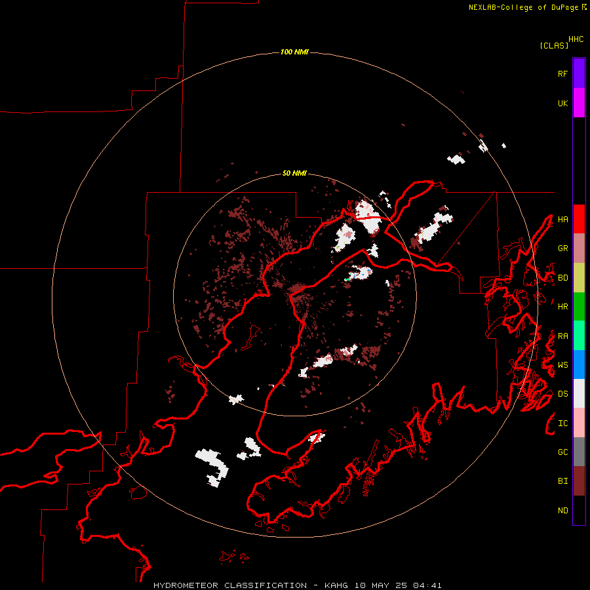Click the BD legend label

pos(562,278)
